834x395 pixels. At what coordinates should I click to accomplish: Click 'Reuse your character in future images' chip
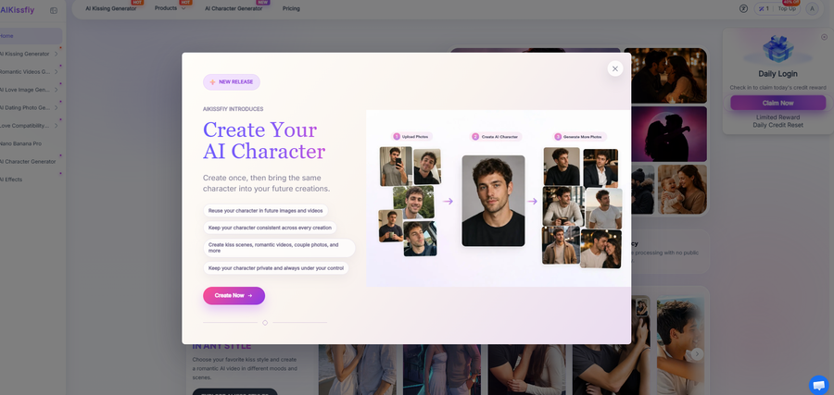tap(265, 211)
